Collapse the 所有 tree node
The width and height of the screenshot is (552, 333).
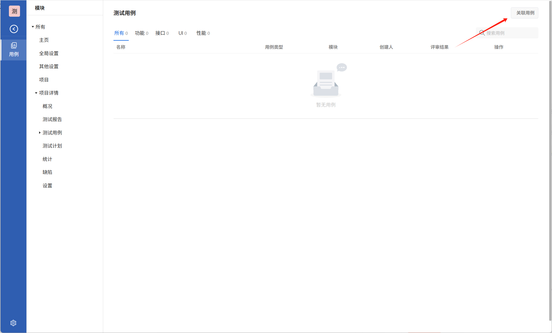pyautogui.click(x=33, y=27)
